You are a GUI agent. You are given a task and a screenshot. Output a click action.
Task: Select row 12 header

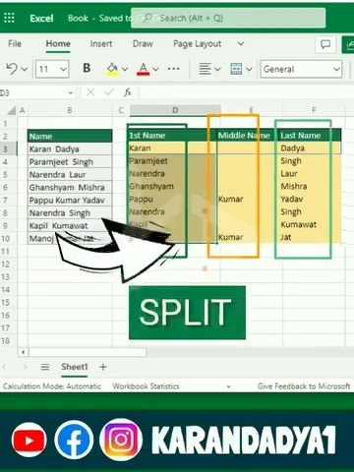tap(6, 265)
